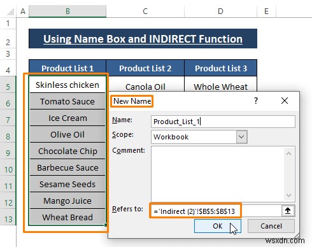Select the 'Canola Oil' cell
This screenshot has width=312, height=247.
click(145, 85)
